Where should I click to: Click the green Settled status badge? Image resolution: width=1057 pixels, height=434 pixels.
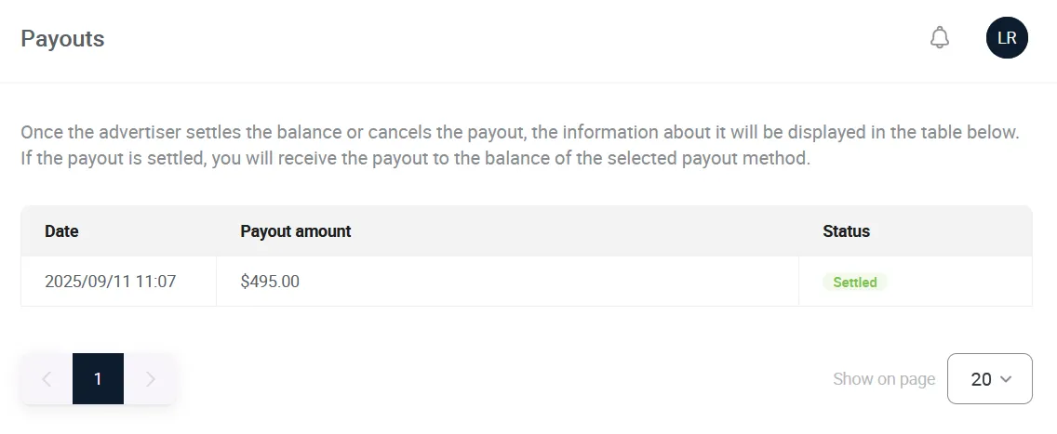point(854,282)
